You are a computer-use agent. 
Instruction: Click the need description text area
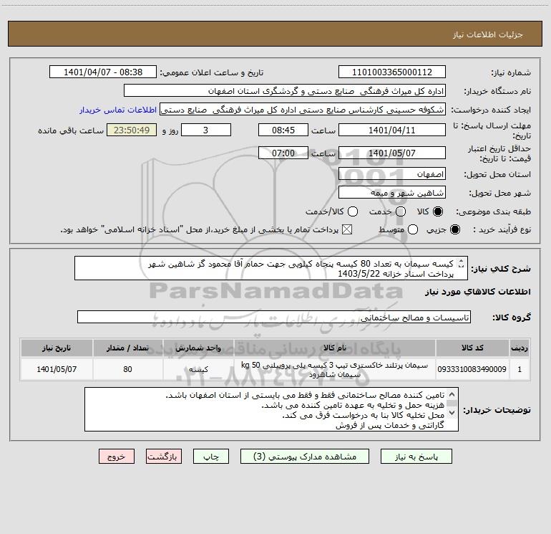tap(271, 268)
